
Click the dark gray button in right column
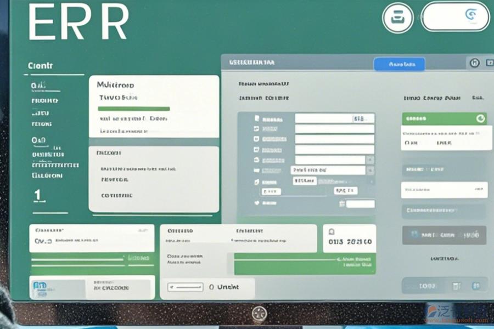point(444,235)
